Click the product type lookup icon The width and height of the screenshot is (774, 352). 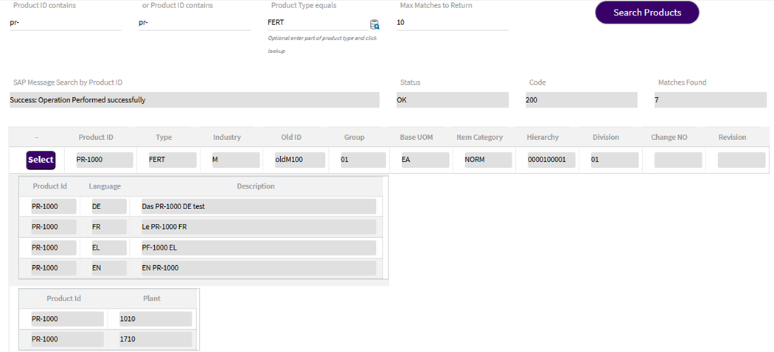point(374,24)
